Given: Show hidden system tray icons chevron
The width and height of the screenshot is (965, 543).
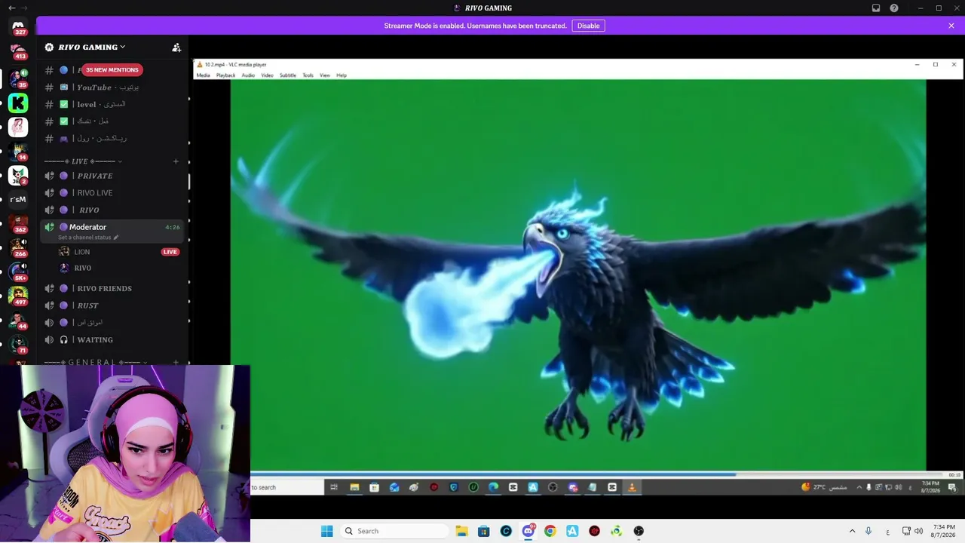Looking at the screenshot, I should pyautogui.click(x=853, y=531).
